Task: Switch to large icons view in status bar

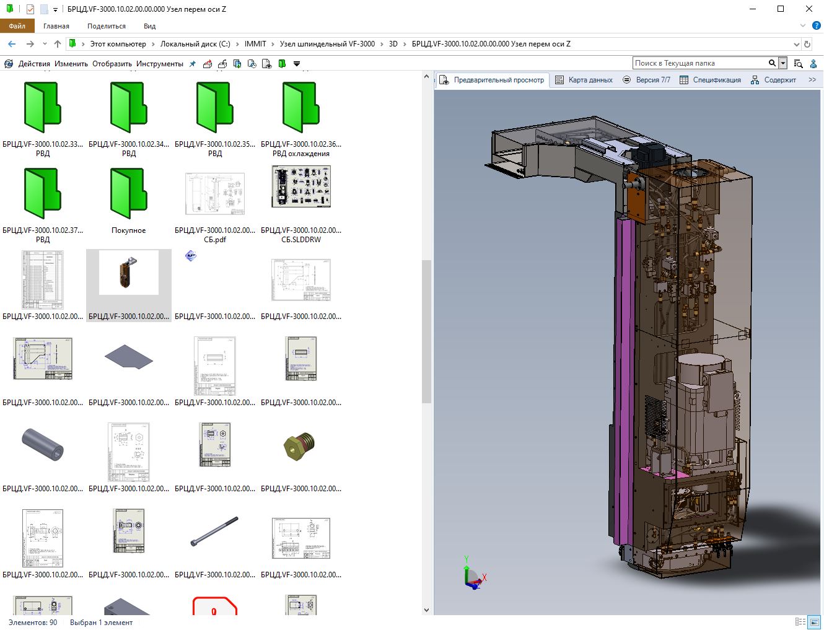Action: pos(815,622)
